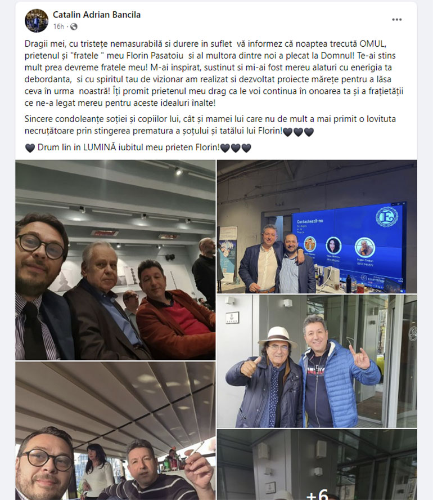Image resolution: width=433 pixels, height=500 pixels.
Task: Click the black heart before 'Drum lin'
Action: point(30,148)
